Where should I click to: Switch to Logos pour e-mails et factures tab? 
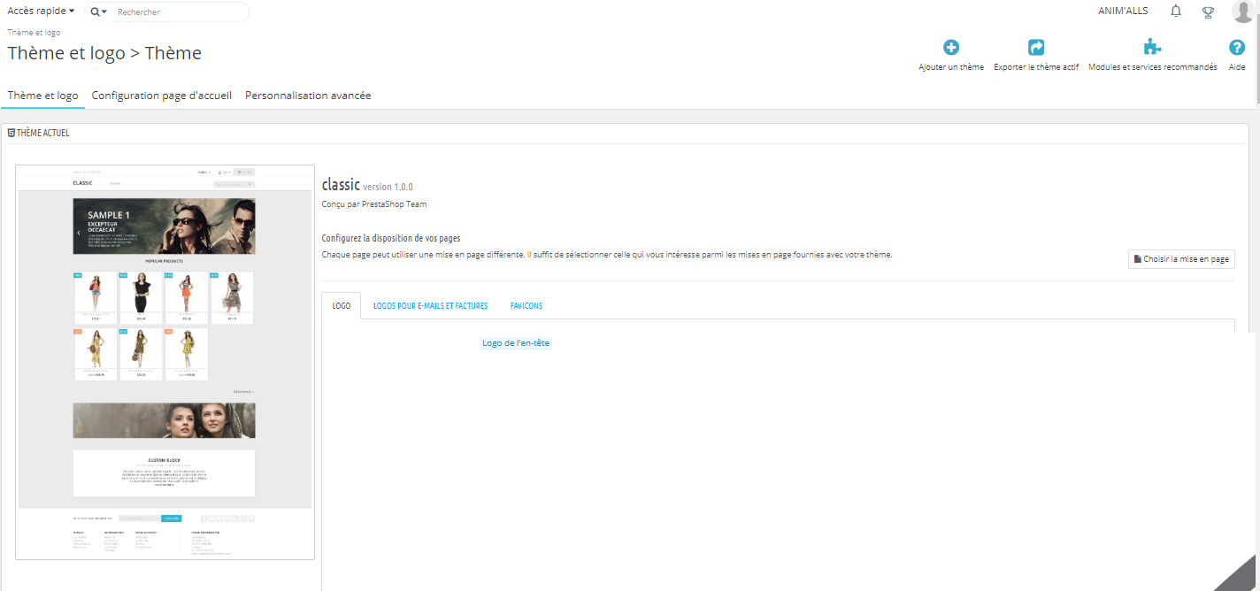[x=430, y=306]
